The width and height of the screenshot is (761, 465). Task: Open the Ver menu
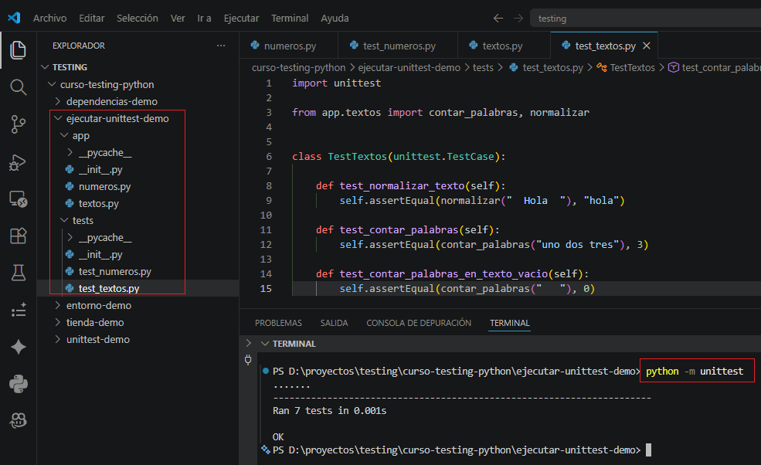tap(178, 18)
